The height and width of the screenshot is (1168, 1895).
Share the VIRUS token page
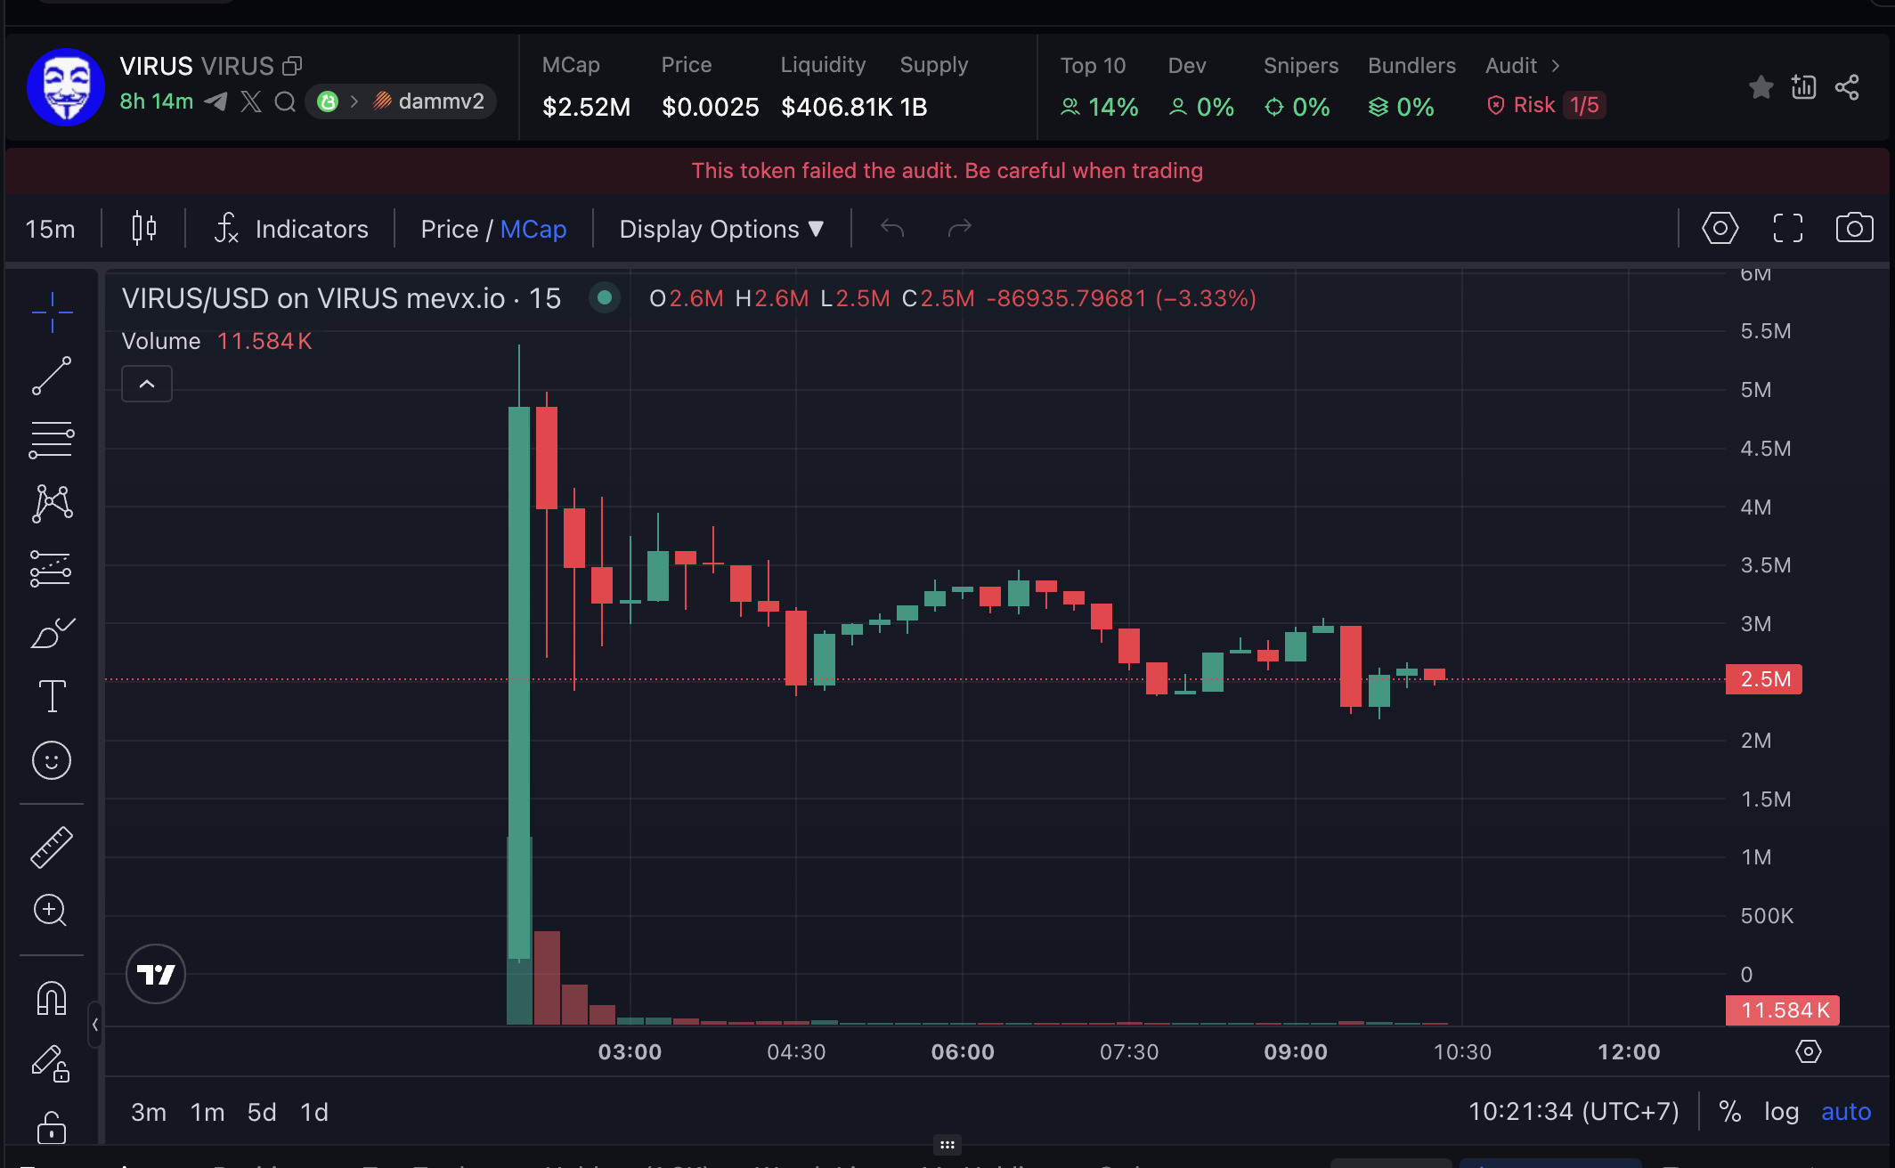1848,87
